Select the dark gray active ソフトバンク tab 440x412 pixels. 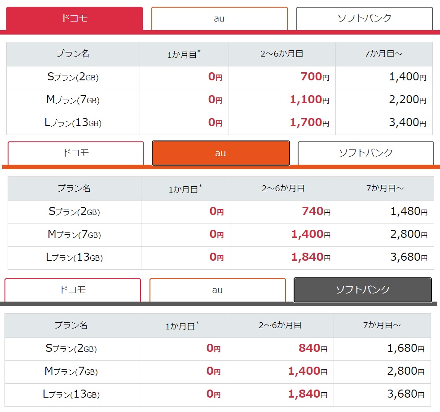(362, 290)
